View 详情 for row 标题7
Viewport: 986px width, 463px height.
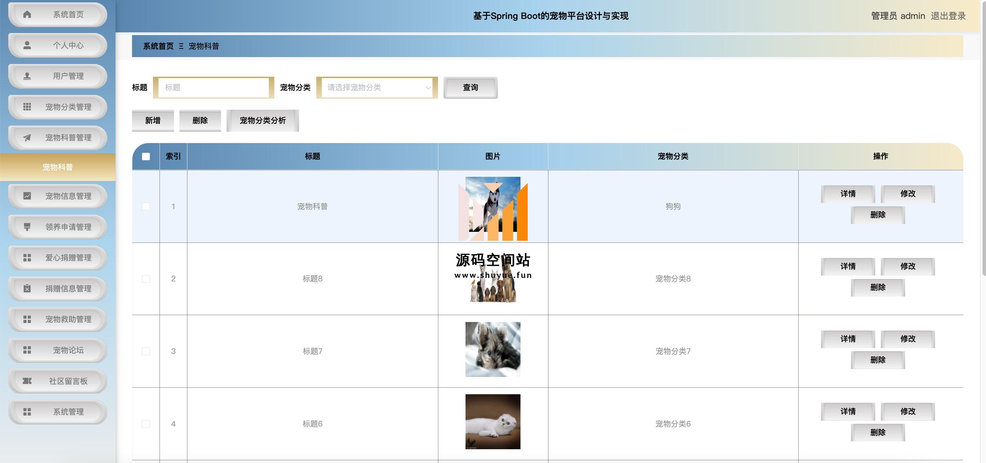pos(848,339)
